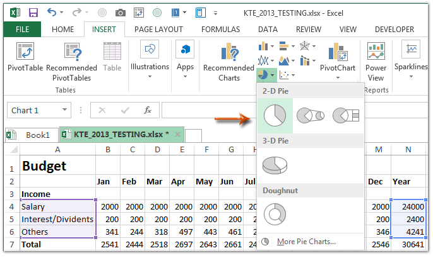Screen dimensions: 433x258
Task: Open the Name Box dropdown arrow
Action: pos(64,110)
